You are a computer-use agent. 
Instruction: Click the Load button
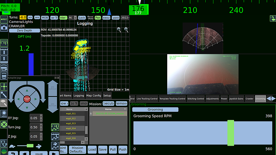point(92,149)
